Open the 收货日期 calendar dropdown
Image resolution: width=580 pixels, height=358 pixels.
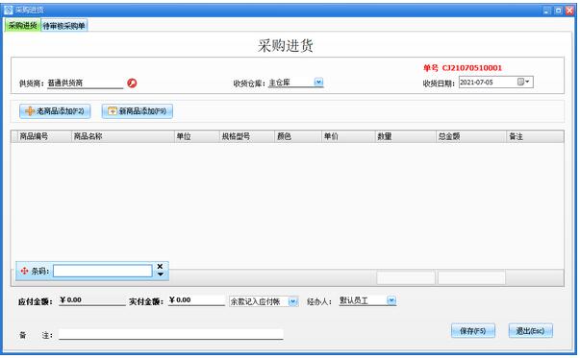click(523, 82)
